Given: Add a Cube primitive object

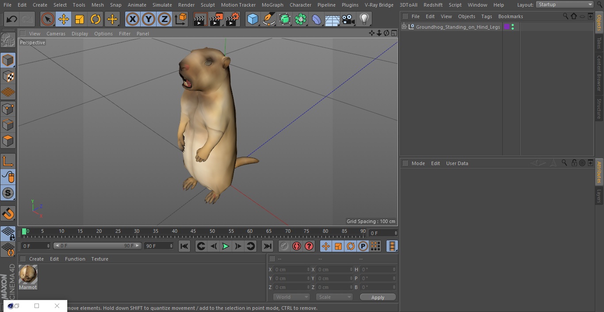Looking at the screenshot, I should point(252,19).
